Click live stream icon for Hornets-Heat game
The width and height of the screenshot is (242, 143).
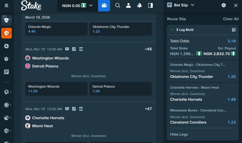pos(67,109)
